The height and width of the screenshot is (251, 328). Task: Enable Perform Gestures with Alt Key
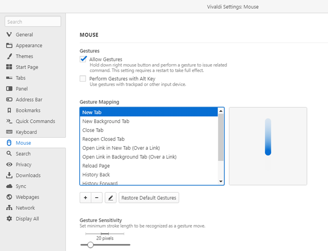point(83,79)
